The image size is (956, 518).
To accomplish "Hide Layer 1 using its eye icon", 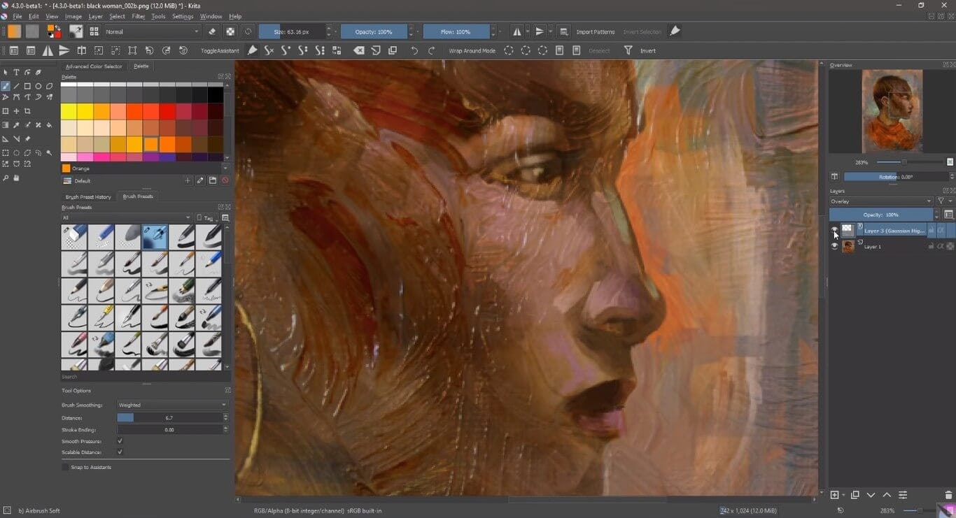I will 834,246.
